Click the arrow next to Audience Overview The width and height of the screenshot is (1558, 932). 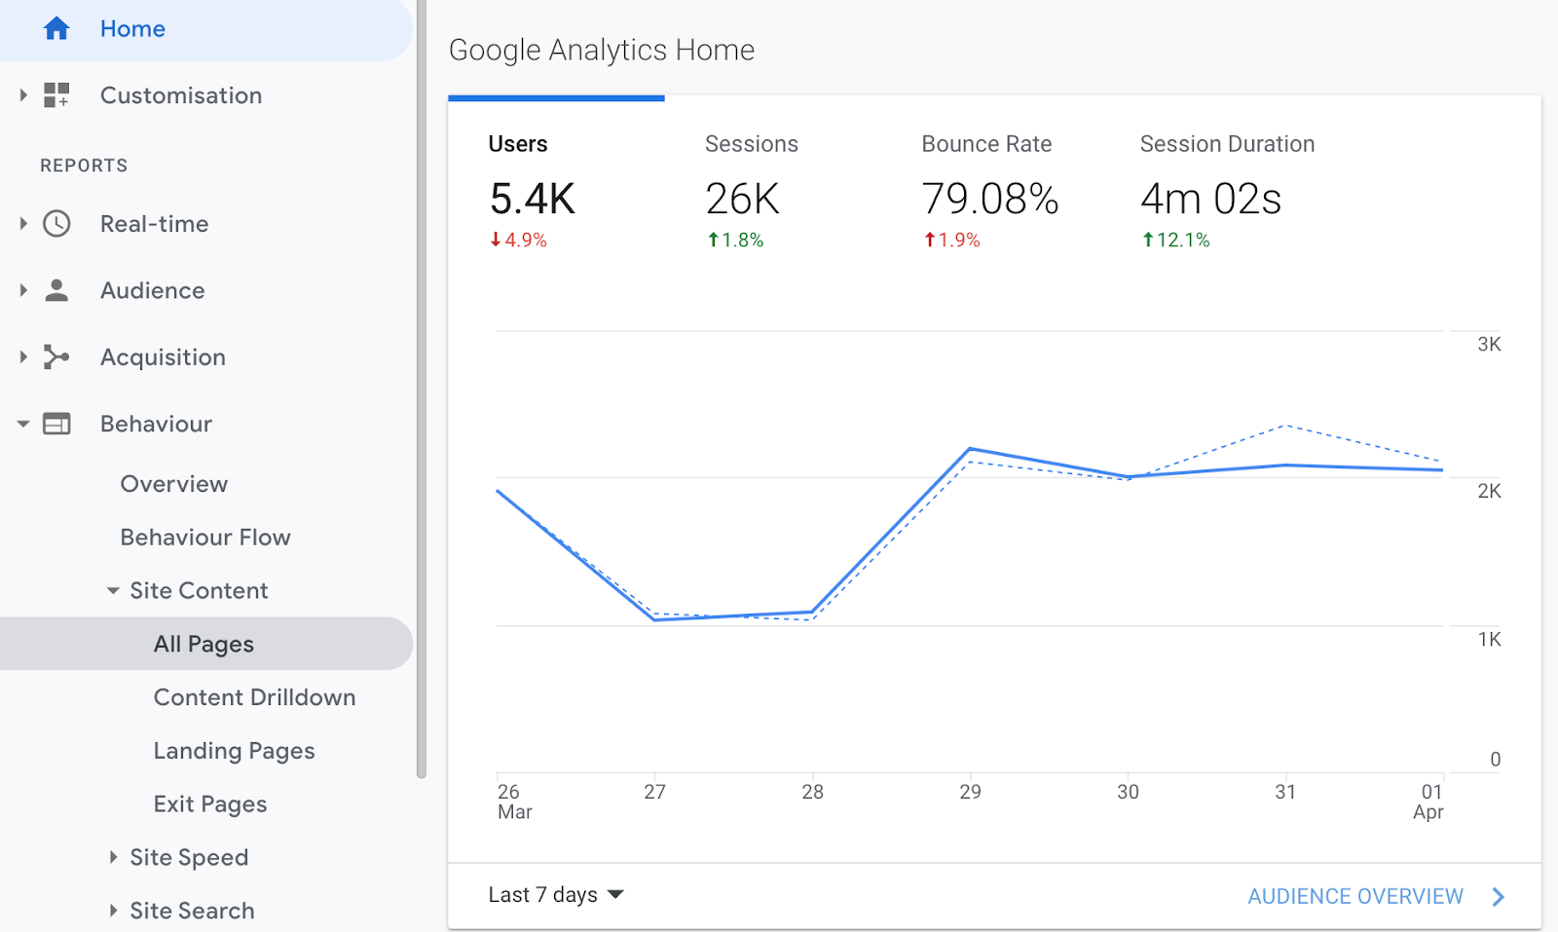1499,897
